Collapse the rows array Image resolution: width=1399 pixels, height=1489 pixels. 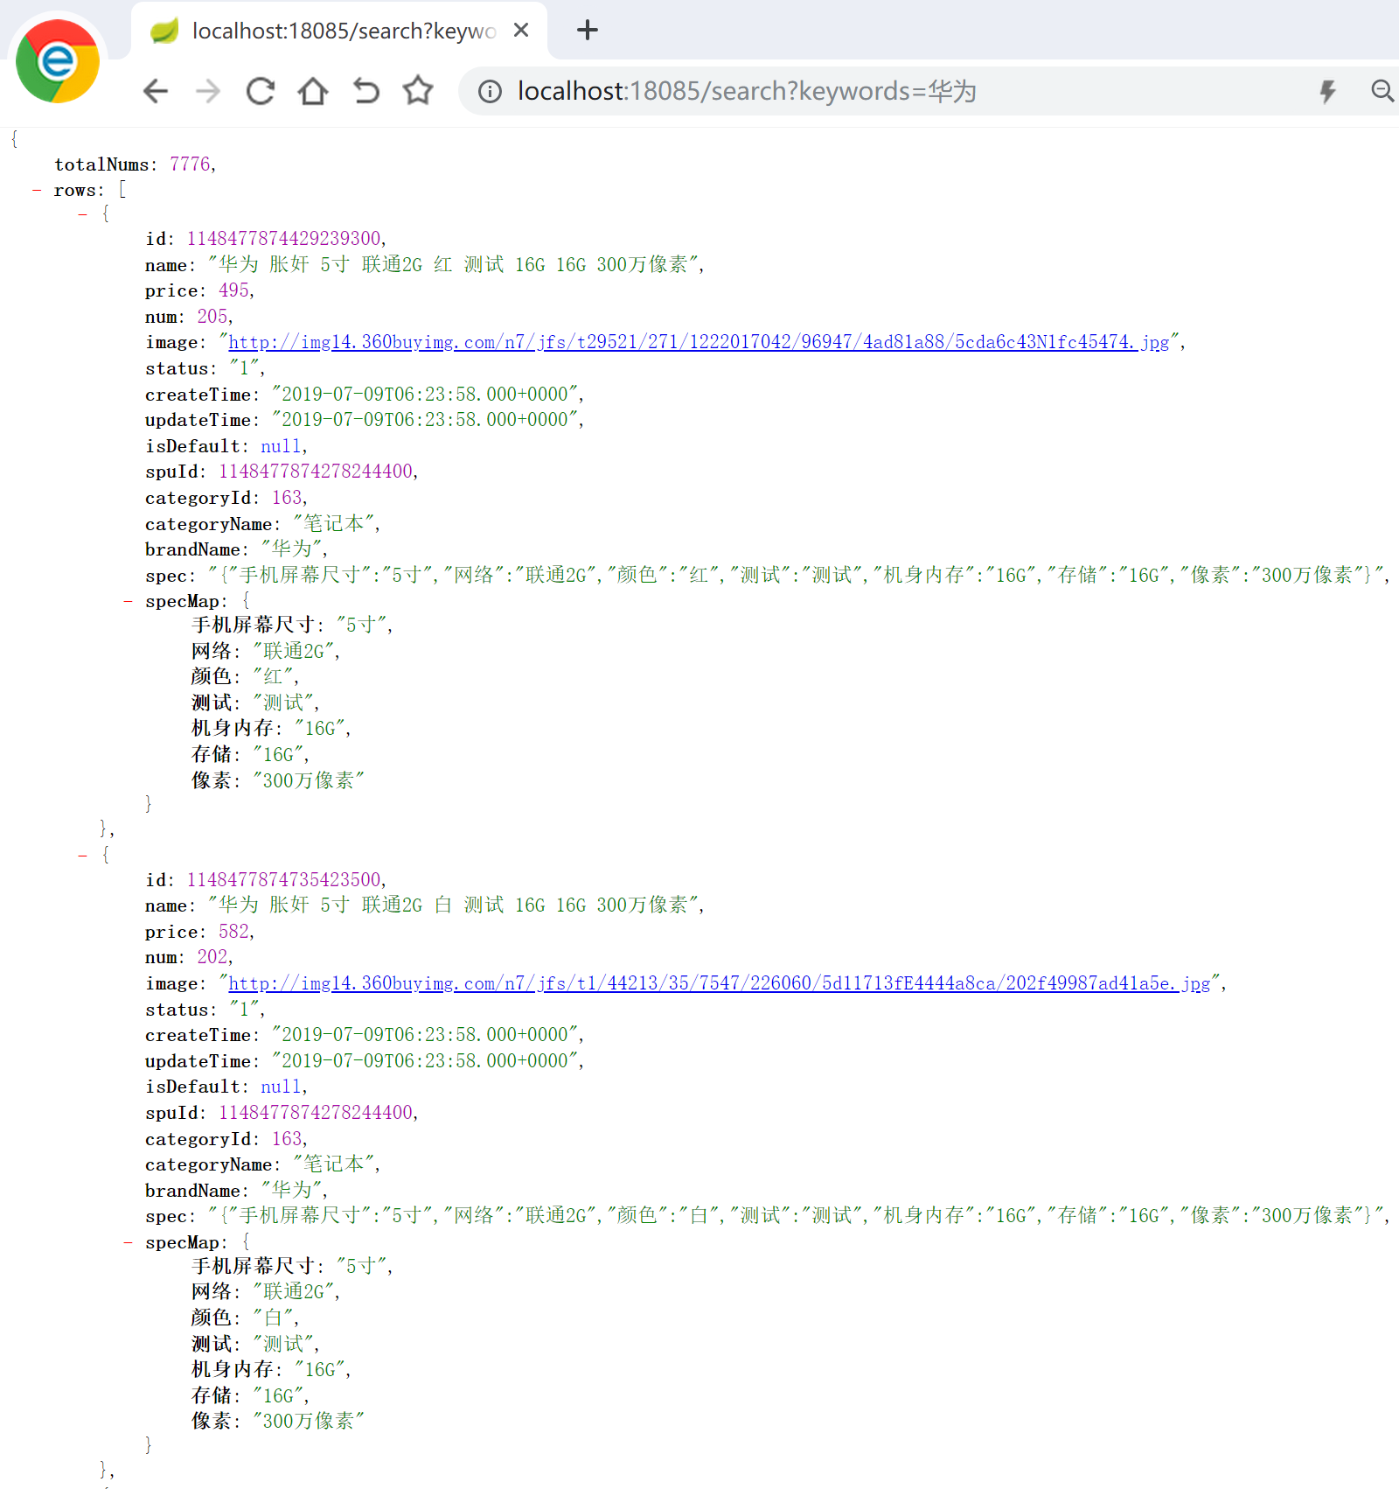pyautogui.click(x=37, y=190)
